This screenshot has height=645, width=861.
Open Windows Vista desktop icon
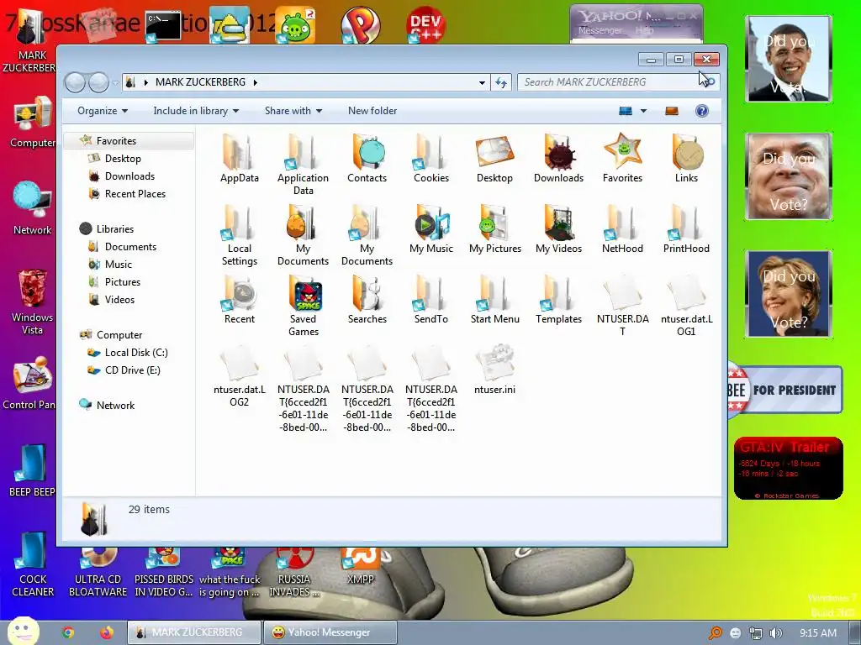pos(33,302)
